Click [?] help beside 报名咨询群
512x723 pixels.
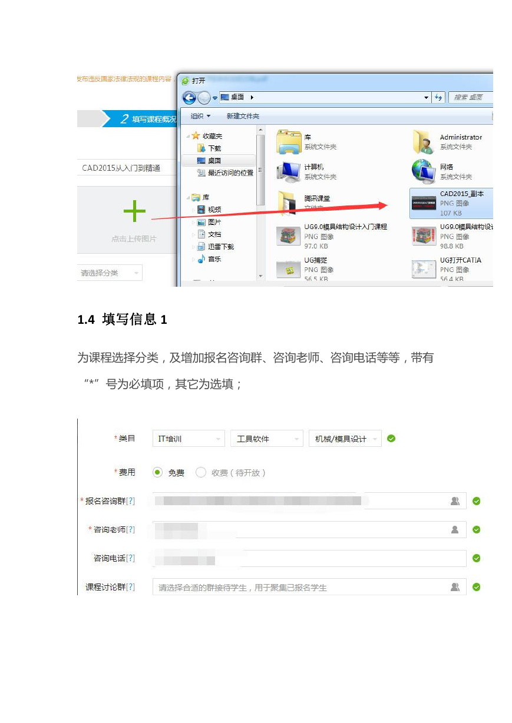click(x=130, y=501)
